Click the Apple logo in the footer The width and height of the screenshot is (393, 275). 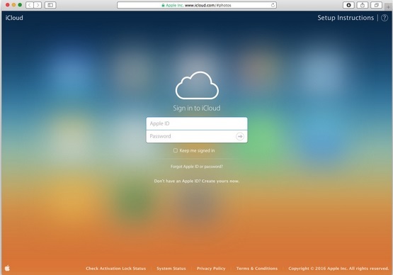(8, 268)
